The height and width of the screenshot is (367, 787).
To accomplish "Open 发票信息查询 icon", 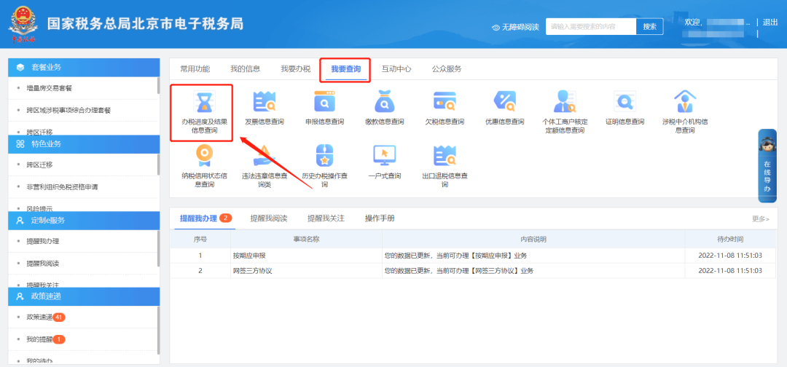I will click(264, 102).
